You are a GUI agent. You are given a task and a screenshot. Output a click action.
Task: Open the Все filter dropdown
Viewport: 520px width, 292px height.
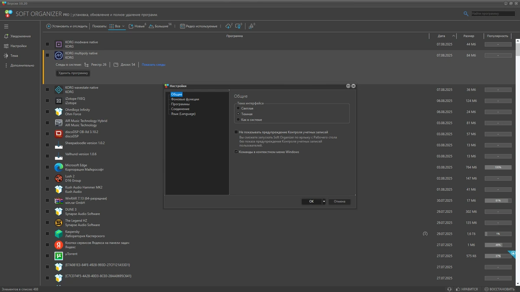click(117, 26)
